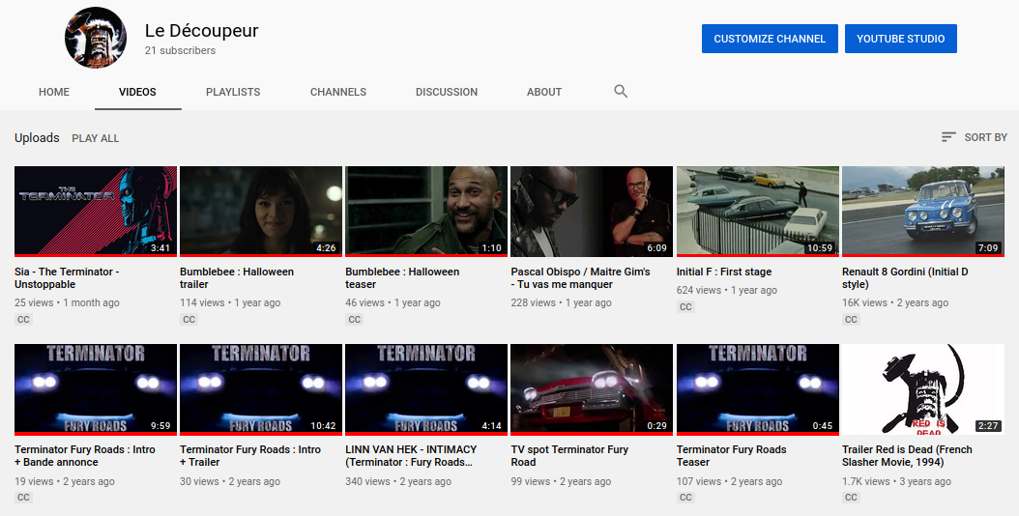Click Play All for uploads

tap(96, 138)
